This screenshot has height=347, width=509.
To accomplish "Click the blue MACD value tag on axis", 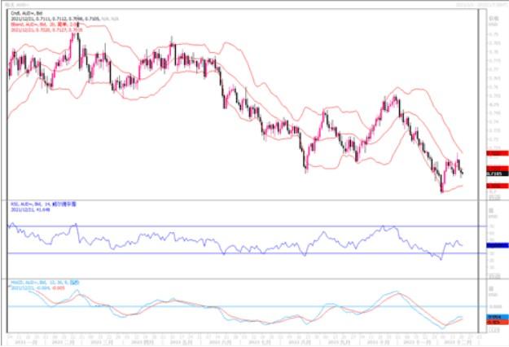I will (x=494, y=316).
